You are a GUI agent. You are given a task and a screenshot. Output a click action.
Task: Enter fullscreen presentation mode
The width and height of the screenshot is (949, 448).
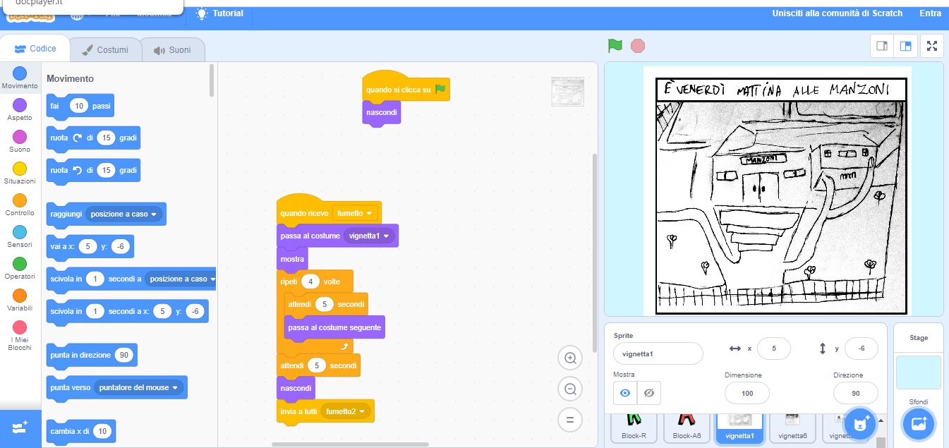point(931,45)
